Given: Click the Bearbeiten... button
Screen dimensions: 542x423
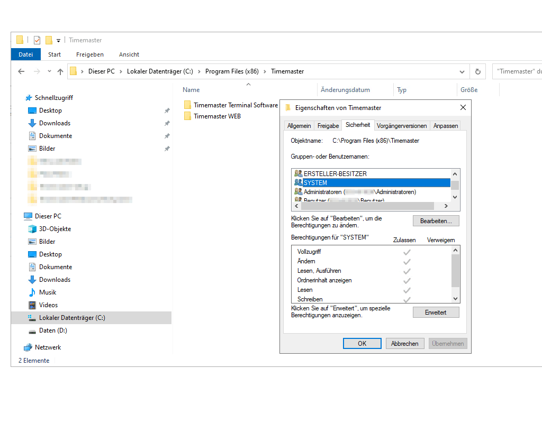Looking at the screenshot, I should point(436,220).
